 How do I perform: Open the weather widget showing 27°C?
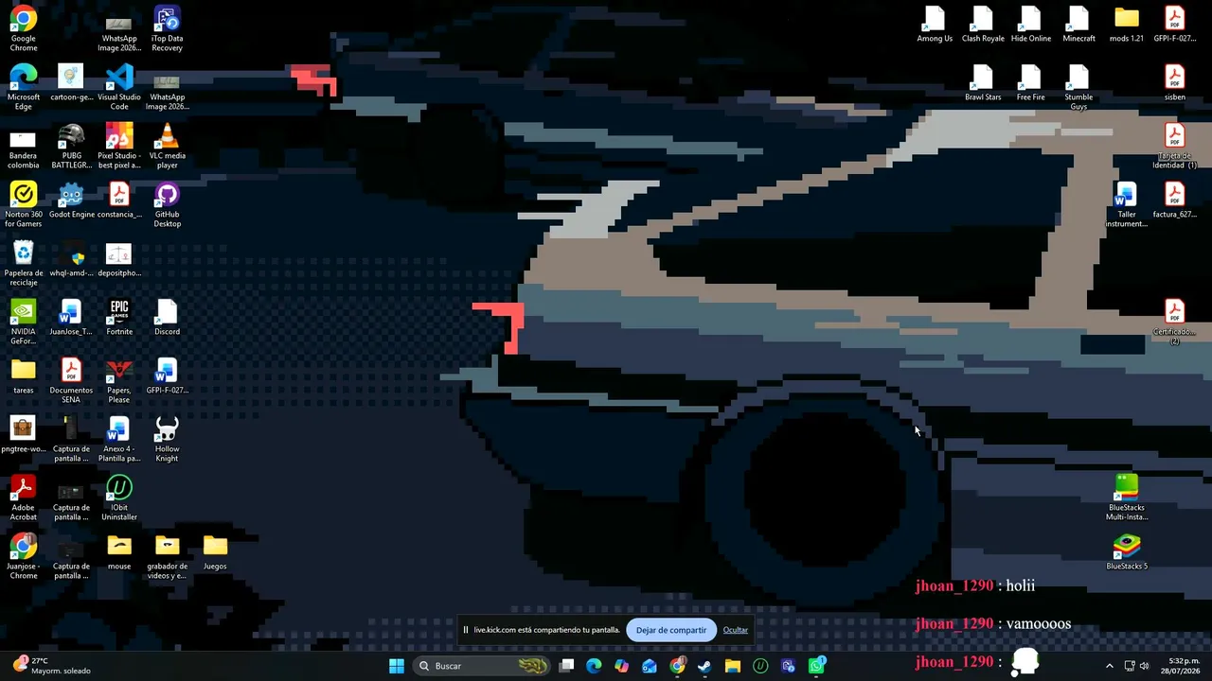[x=52, y=666]
